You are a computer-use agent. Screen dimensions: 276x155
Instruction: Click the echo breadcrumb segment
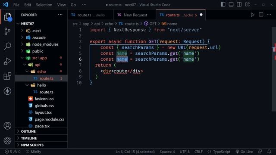coord(109,24)
